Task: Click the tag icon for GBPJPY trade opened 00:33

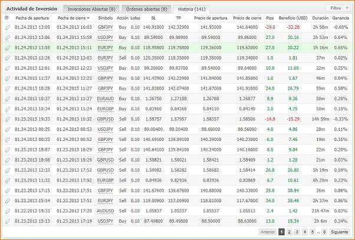Action: click(8, 139)
